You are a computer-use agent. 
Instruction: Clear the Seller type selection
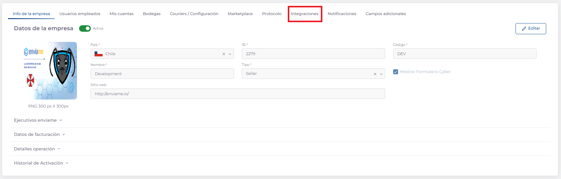coord(375,74)
